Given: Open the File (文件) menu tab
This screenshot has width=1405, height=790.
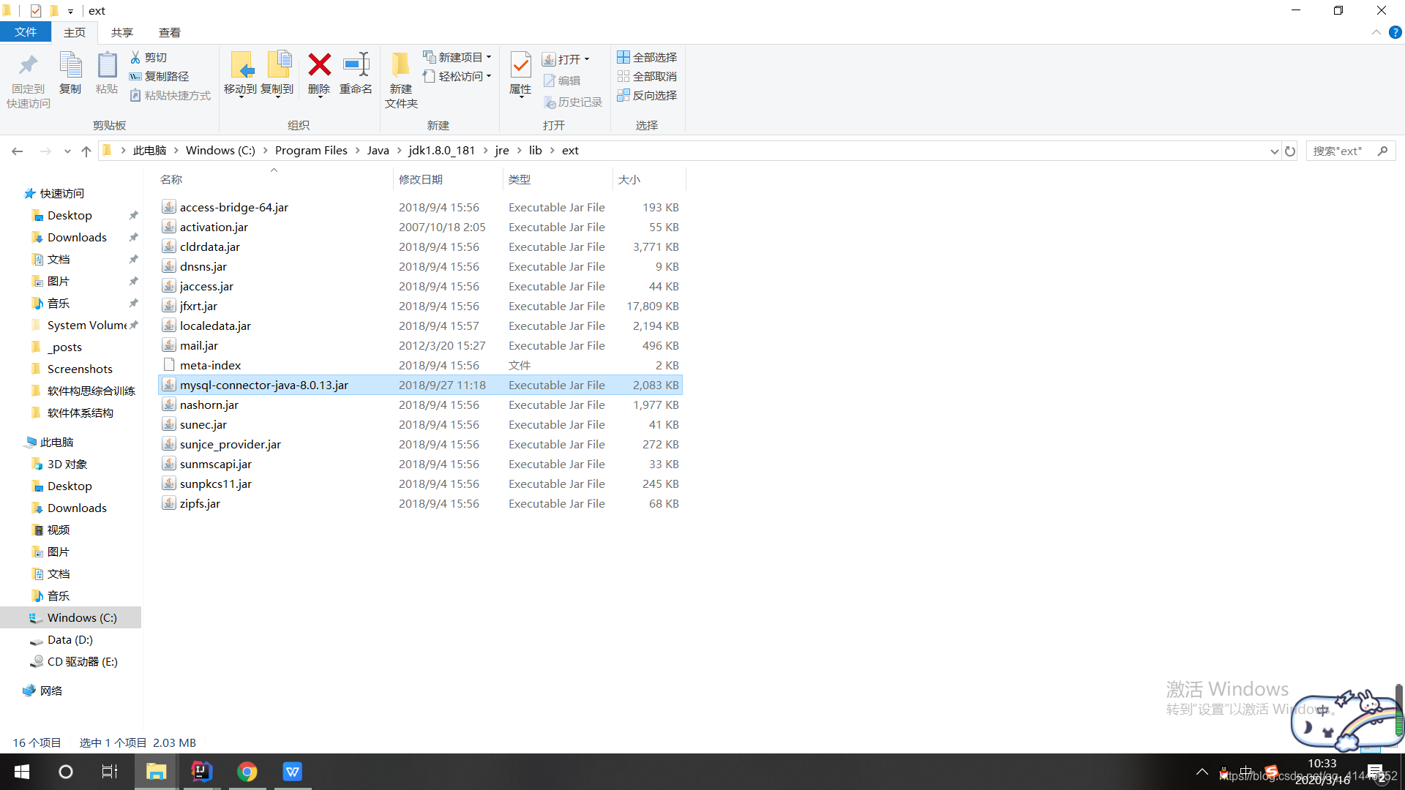Looking at the screenshot, I should point(25,32).
